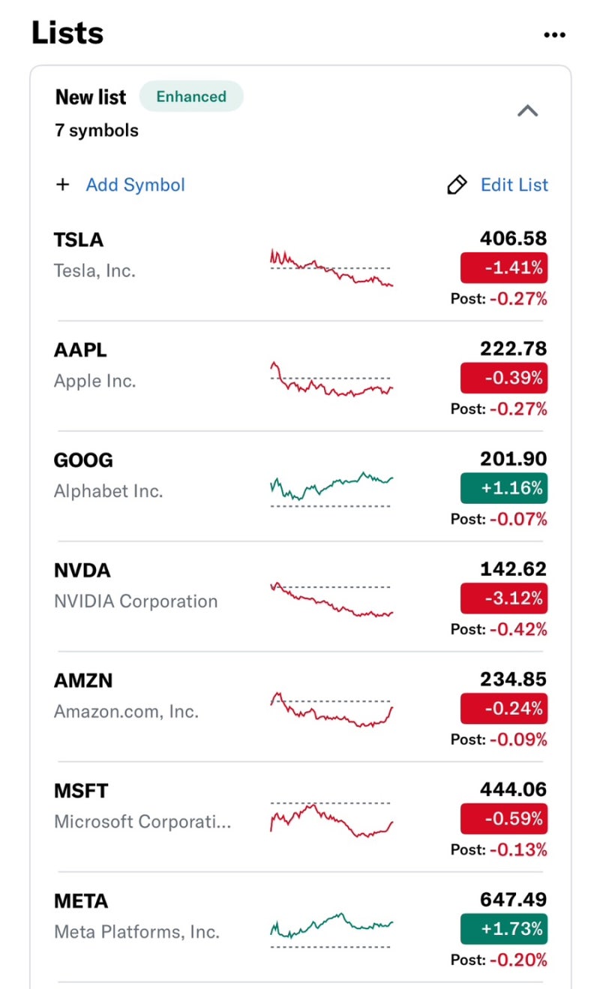Open the AAPL sparkline chart
Image resolution: width=600 pixels, height=989 pixels.
point(331,379)
